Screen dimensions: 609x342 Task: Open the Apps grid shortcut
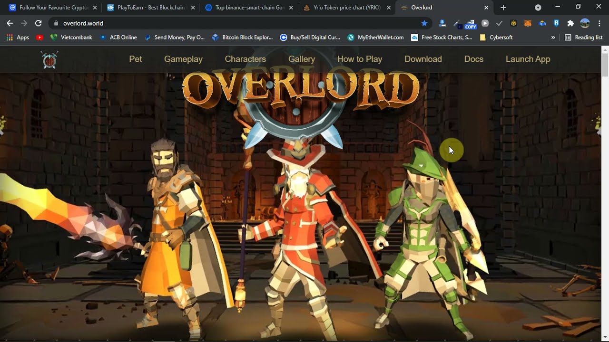[18, 37]
